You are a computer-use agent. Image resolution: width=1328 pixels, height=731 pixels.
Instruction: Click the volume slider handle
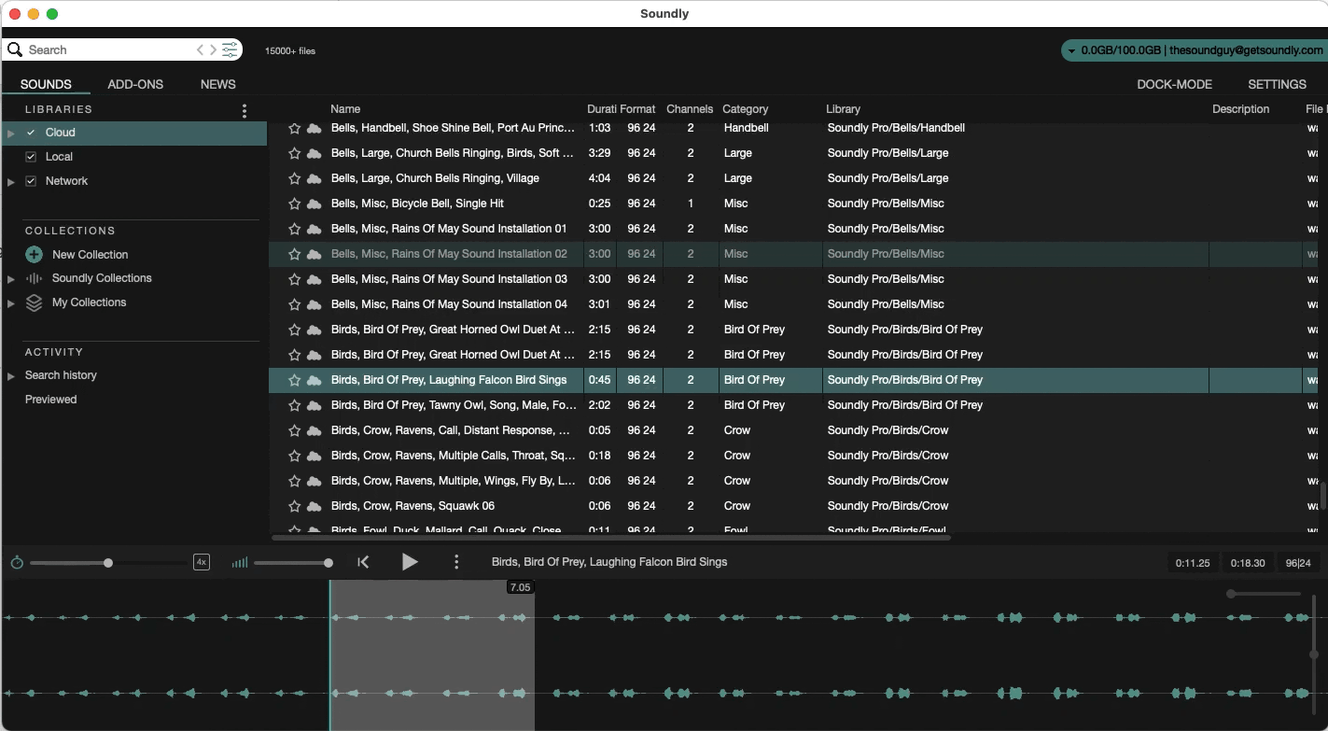pos(329,563)
